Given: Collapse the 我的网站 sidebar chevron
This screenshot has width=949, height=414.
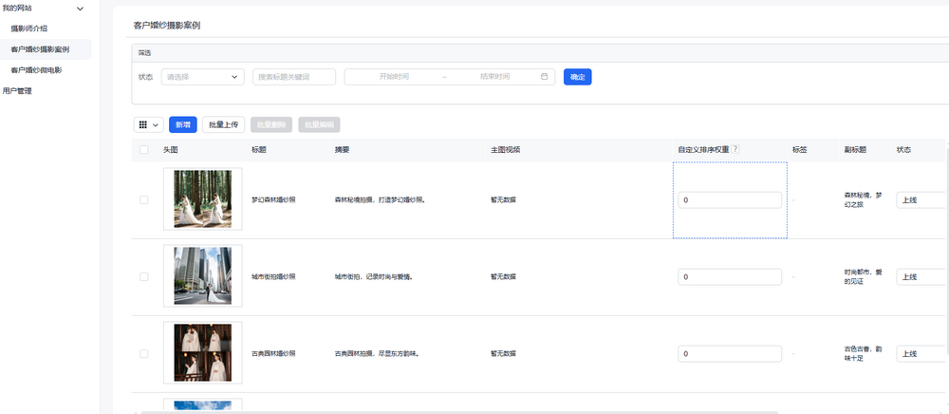Looking at the screenshot, I should 81,9.
